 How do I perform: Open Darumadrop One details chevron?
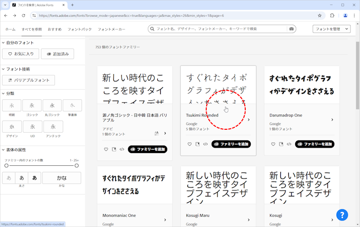[332, 120]
